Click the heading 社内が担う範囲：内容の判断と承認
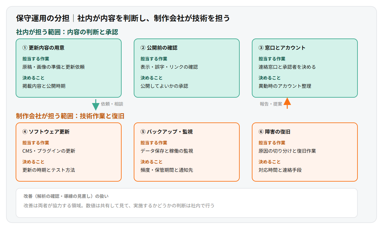The image size is (383, 229). pos(67,32)
